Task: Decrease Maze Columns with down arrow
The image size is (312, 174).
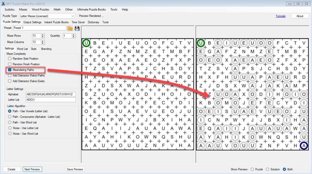Action: pyautogui.click(x=42, y=43)
